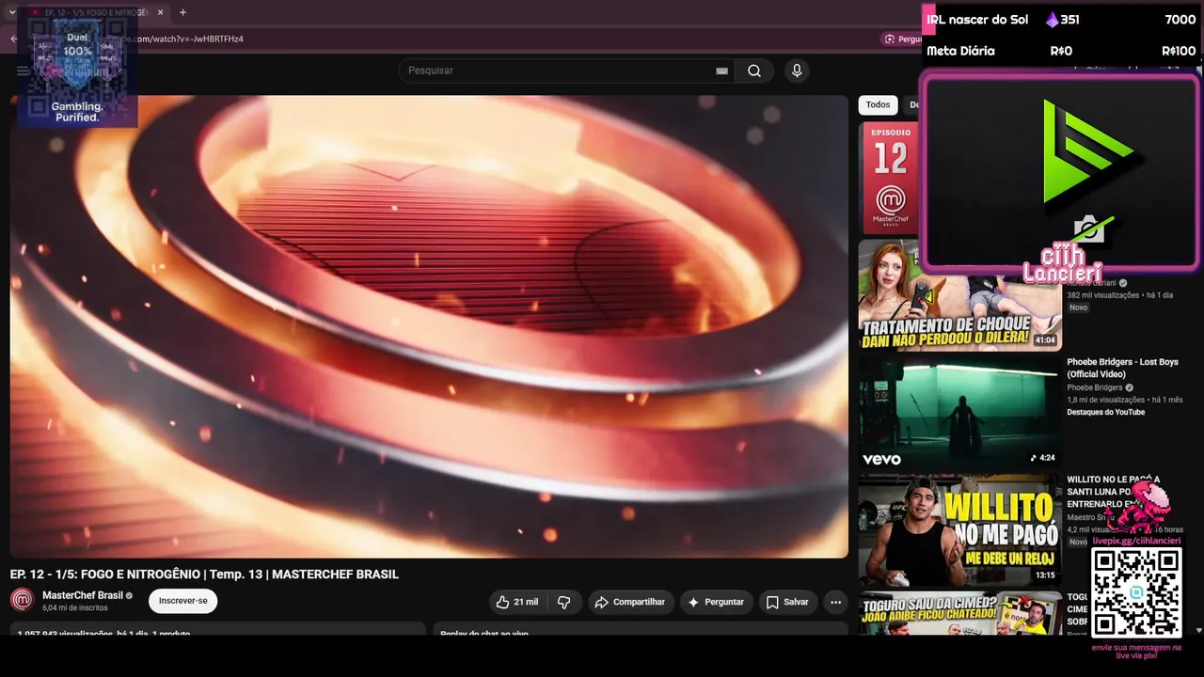Click the Duel Gambling. Purified. ad overlay
This screenshot has height=677, width=1204.
pos(77,69)
